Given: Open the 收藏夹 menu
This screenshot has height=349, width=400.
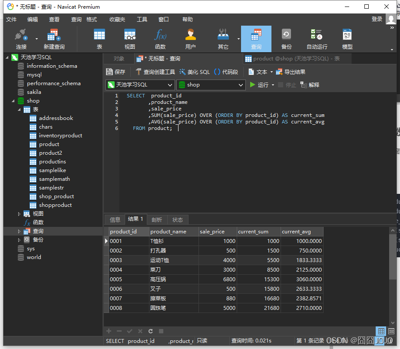Looking at the screenshot, I should pos(117,20).
